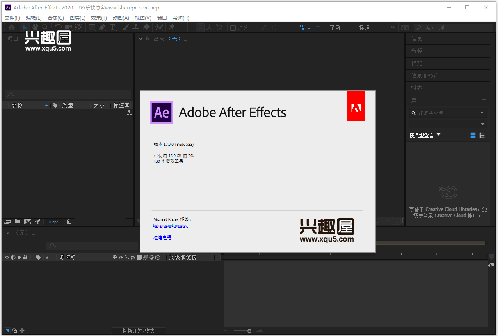Viewport: 498px width, 336px height.
Task: Click the 搜索帮助 search field
Action: click(454, 28)
